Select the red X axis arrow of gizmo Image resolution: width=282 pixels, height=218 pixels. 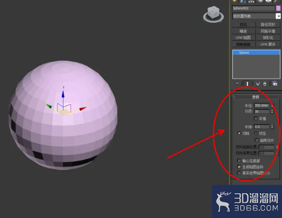83,108
